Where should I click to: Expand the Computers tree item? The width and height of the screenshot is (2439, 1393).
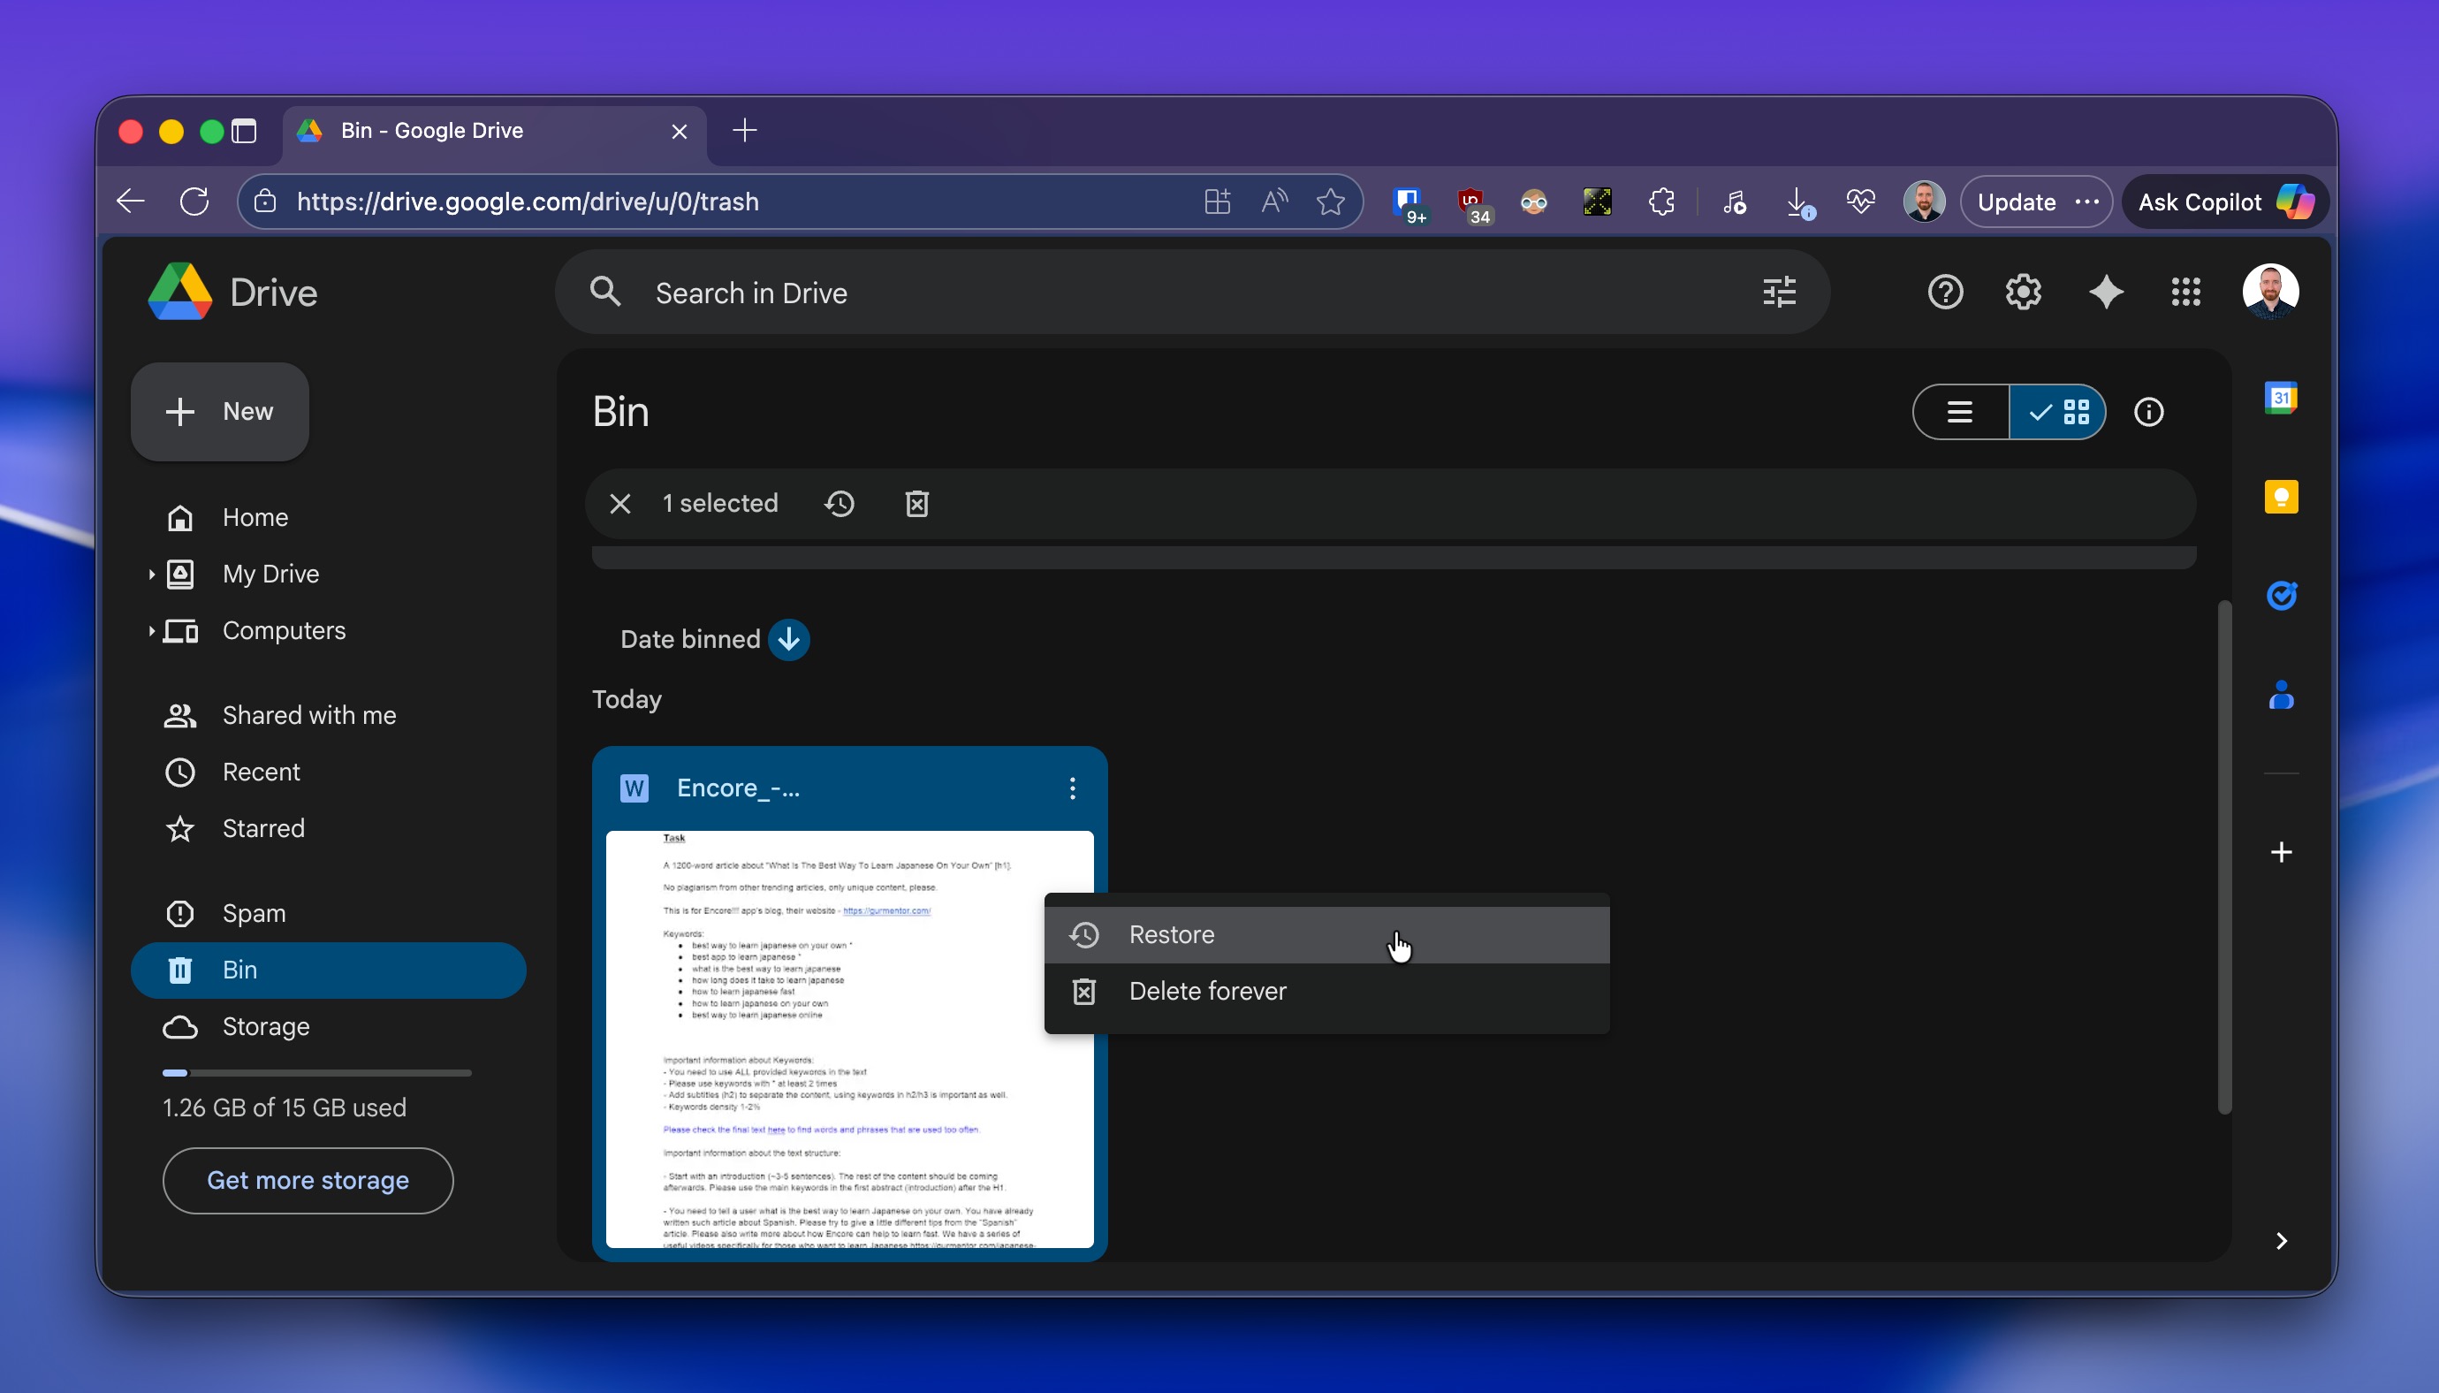[x=150, y=630]
